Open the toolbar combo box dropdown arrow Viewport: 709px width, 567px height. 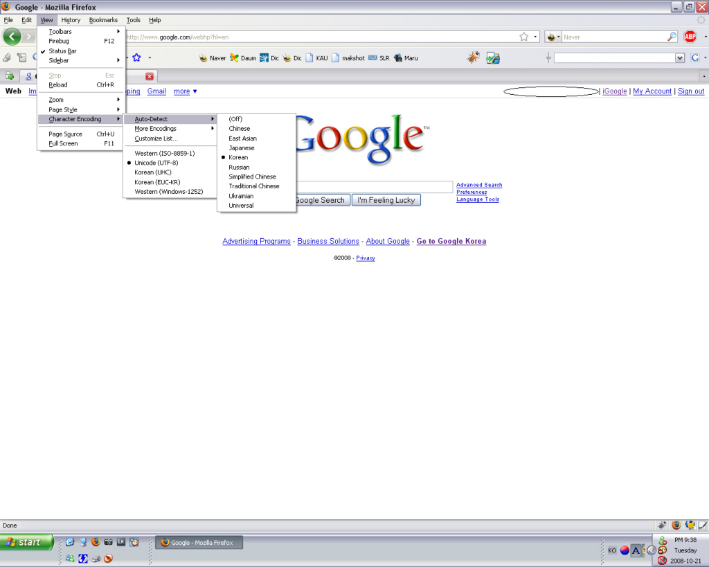[x=680, y=58]
